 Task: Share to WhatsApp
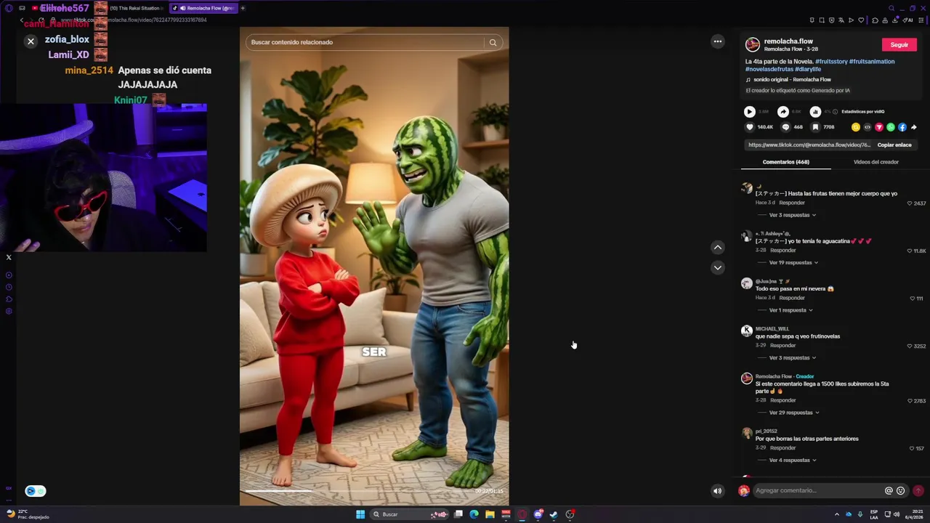pyautogui.click(x=891, y=127)
